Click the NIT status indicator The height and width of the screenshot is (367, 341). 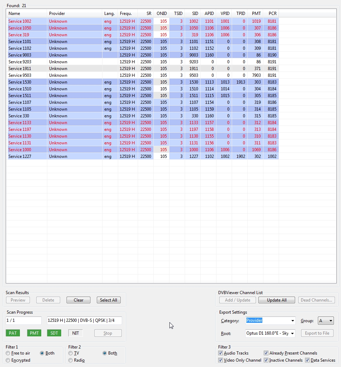75,333
